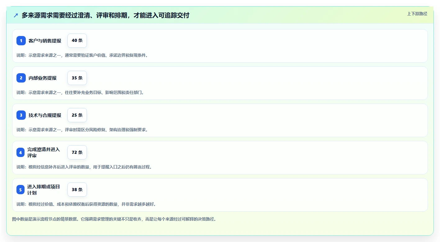Select the 进入排期或项目计划 heading

pyautogui.click(x=43, y=190)
